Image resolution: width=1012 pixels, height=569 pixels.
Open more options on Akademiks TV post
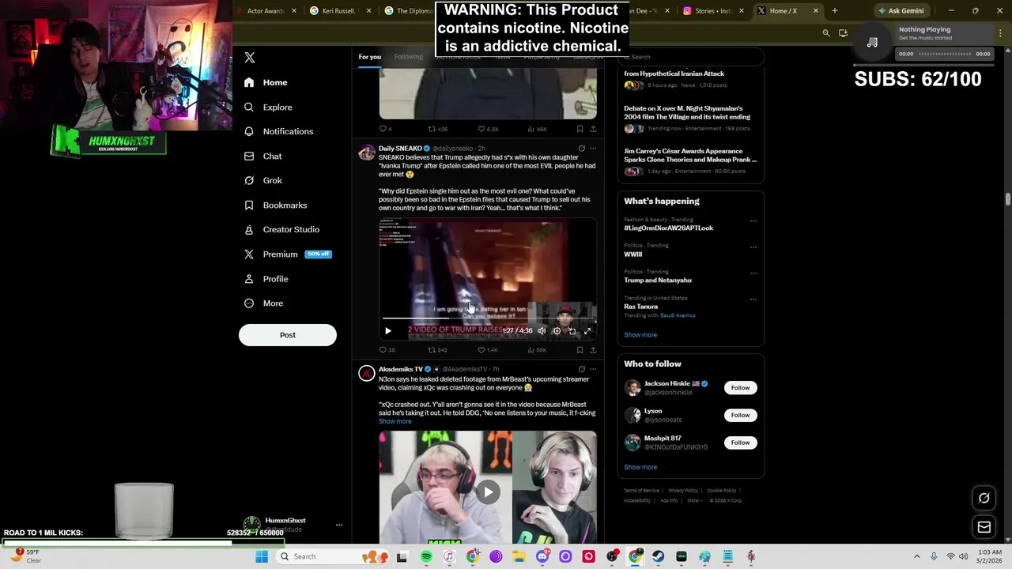(593, 369)
